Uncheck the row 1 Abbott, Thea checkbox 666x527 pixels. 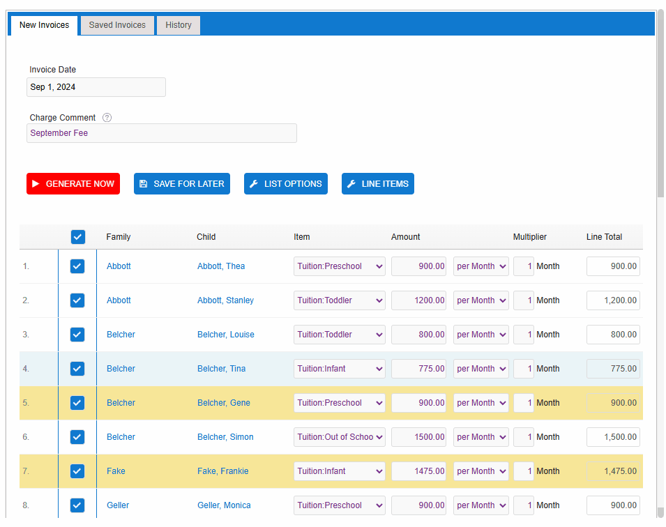(77, 266)
